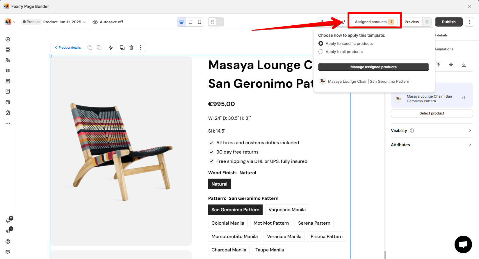Click the redo arrow icon in top bar

coord(343,22)
